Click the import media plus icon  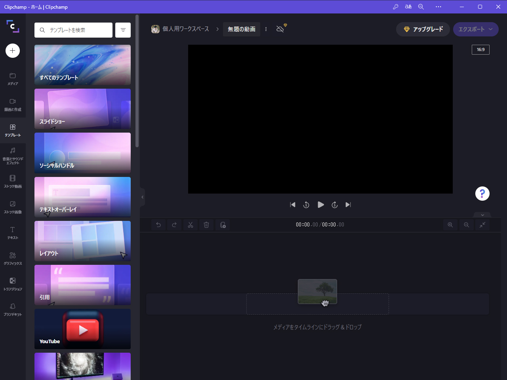pos(12,51)
